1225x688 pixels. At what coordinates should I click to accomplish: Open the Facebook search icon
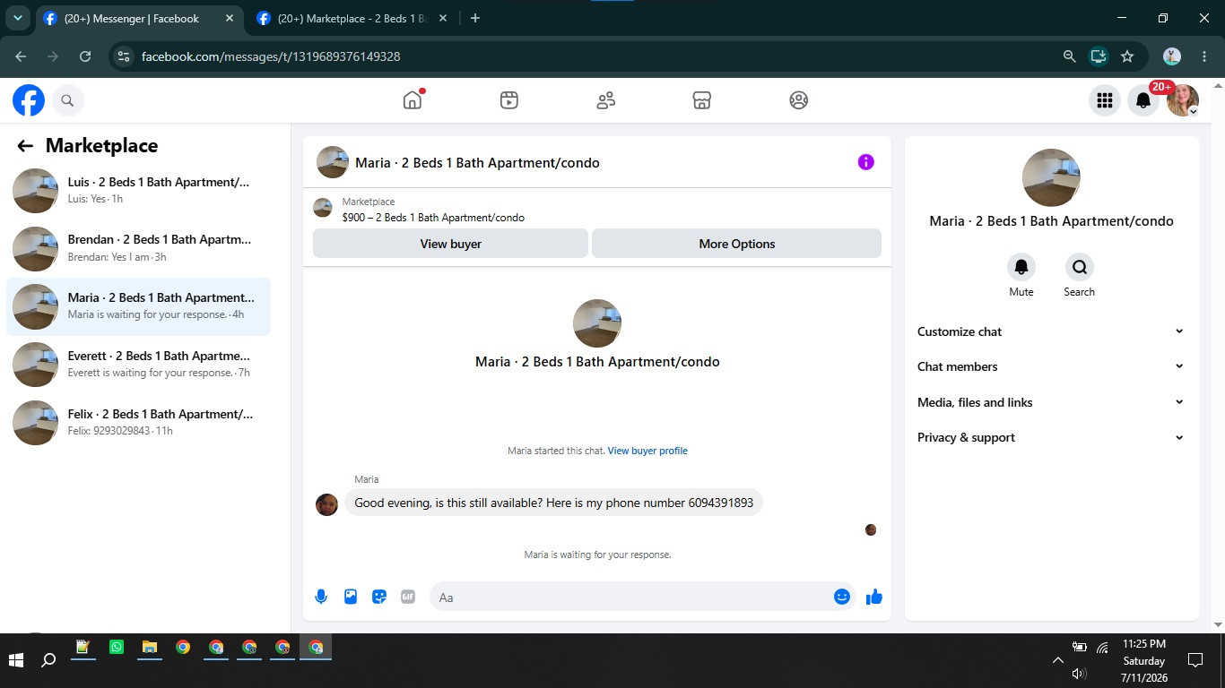tap(67, 100)
